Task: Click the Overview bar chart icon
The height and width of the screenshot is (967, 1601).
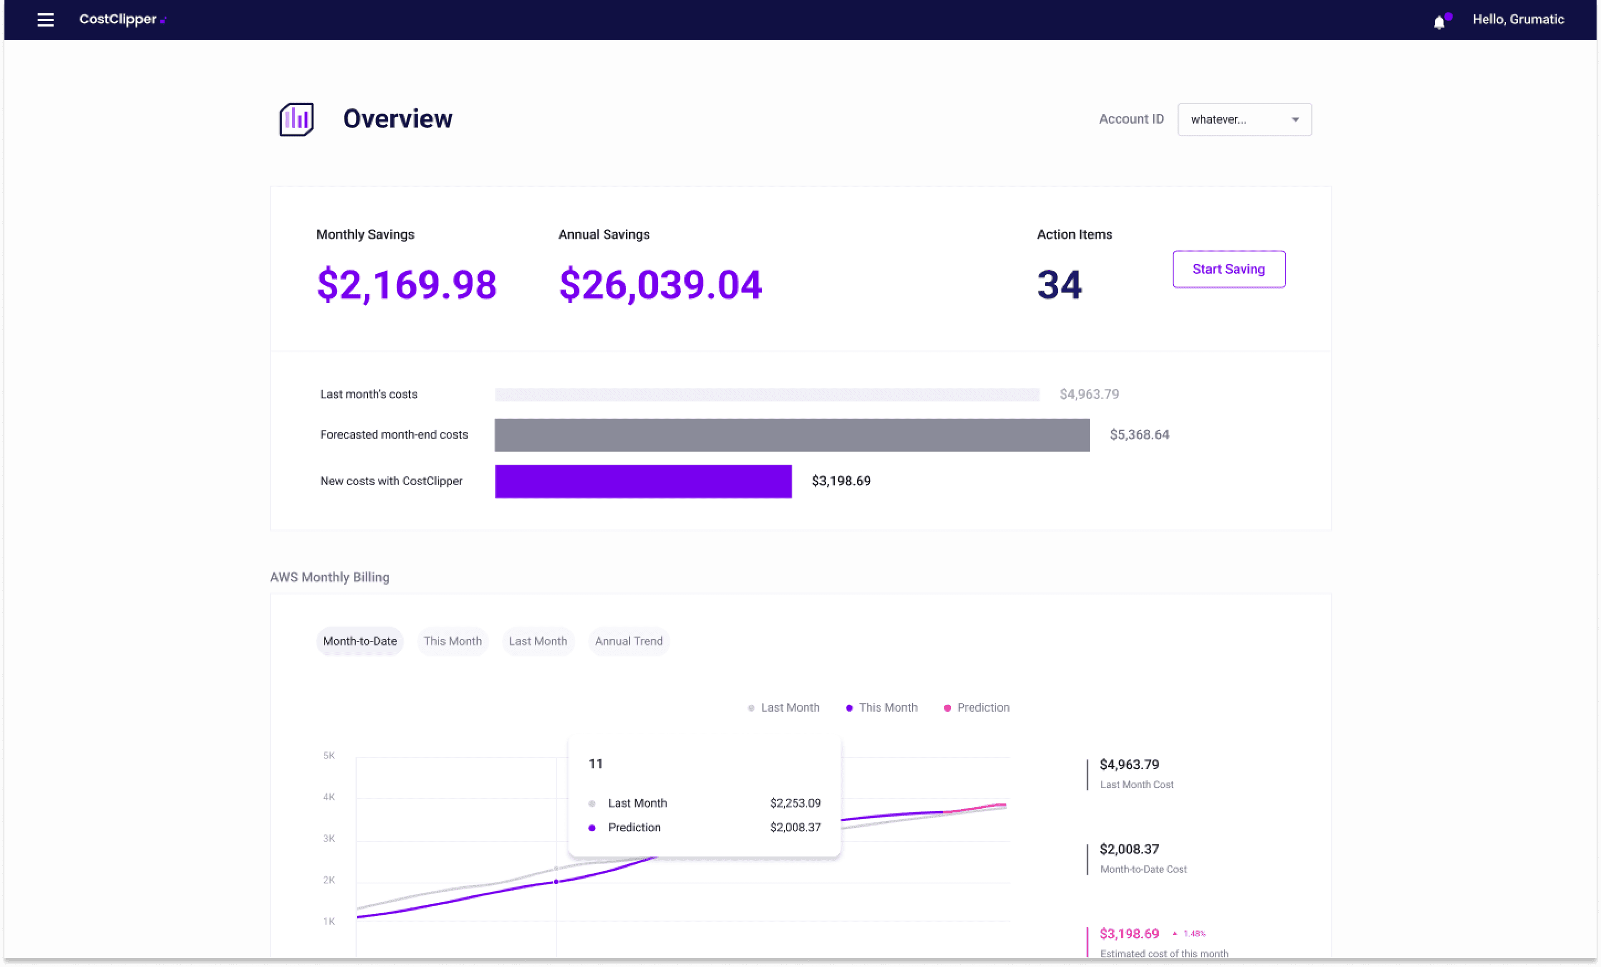Action: (297, 119)
